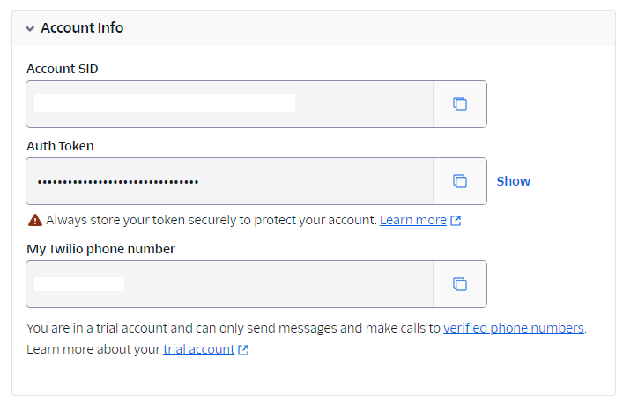Viewport: 623px width, 402px height.
Task: Open the Learn more link about tokens
Action: click(x=412, y=220)
